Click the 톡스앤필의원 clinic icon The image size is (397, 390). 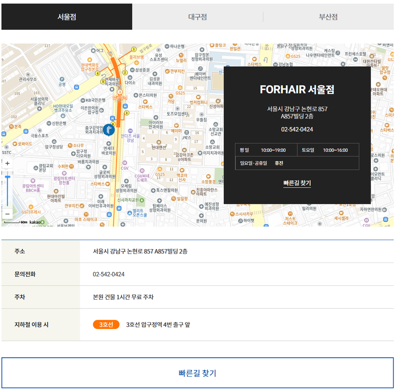(153, 191)
